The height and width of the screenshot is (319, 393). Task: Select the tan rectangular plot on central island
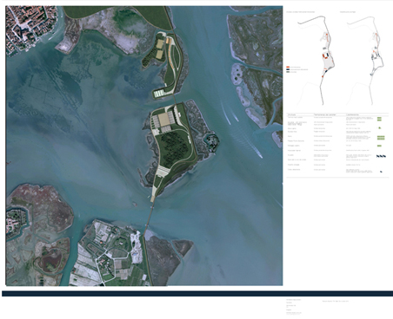pos(164,120)
